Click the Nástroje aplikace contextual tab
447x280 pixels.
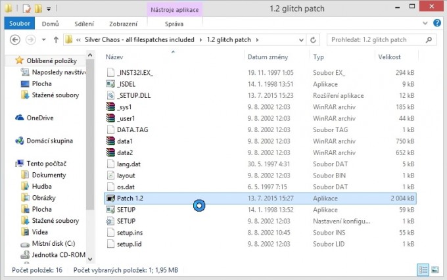[175, 10]
